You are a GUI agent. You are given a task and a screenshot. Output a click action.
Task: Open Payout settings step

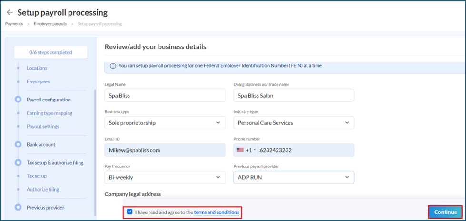(x=43, y=127)
